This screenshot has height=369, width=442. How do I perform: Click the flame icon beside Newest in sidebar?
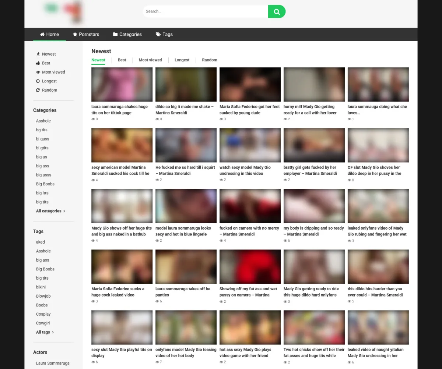coord(38,54)
